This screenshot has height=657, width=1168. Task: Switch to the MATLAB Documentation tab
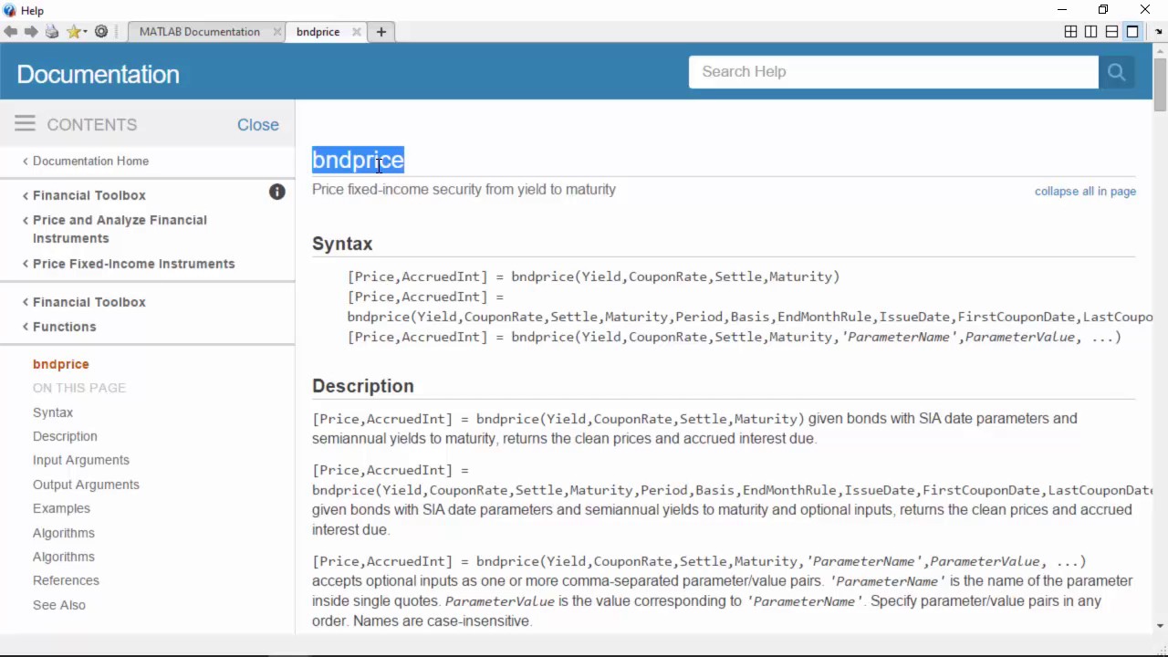200,32
